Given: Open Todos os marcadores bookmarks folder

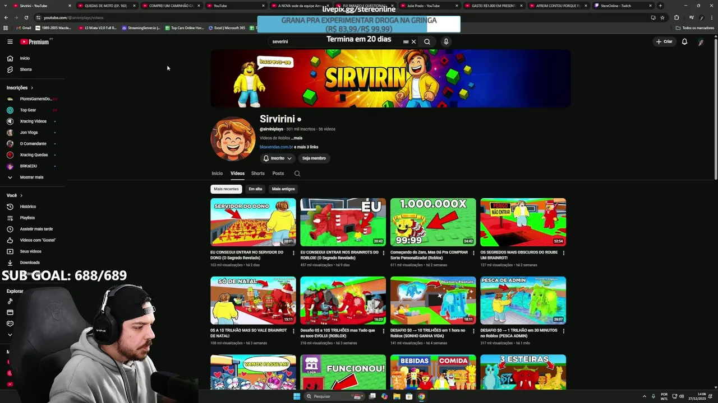Looking at the screenshot, I should pyautogui.click(x=695, y=28).
